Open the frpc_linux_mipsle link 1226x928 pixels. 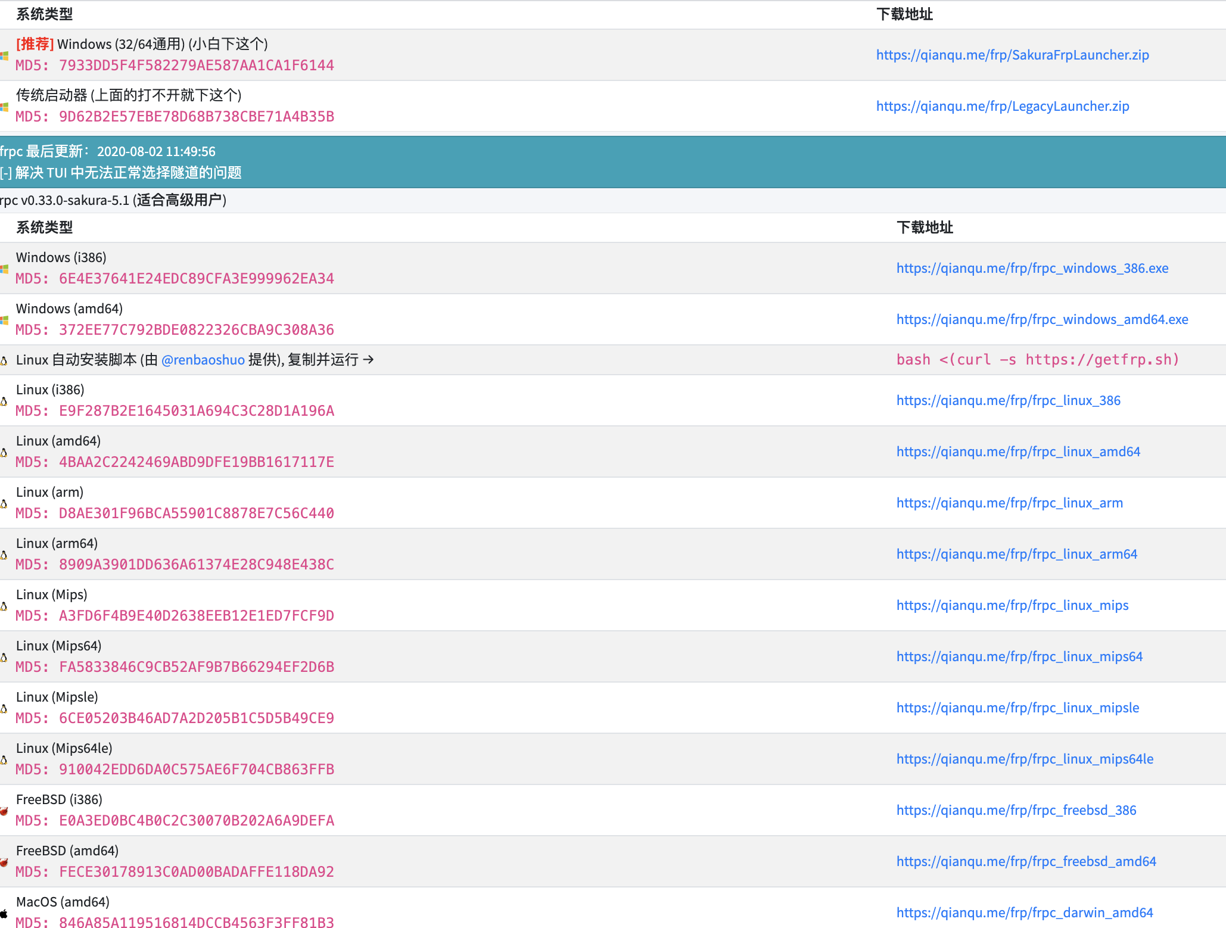(x=1017, y=708)
